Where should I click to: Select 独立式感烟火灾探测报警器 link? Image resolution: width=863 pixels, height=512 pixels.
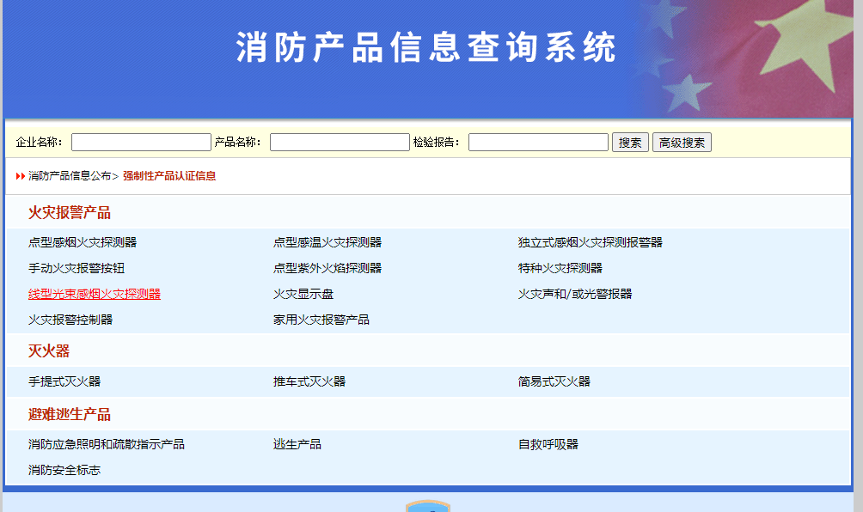(591, 242)
